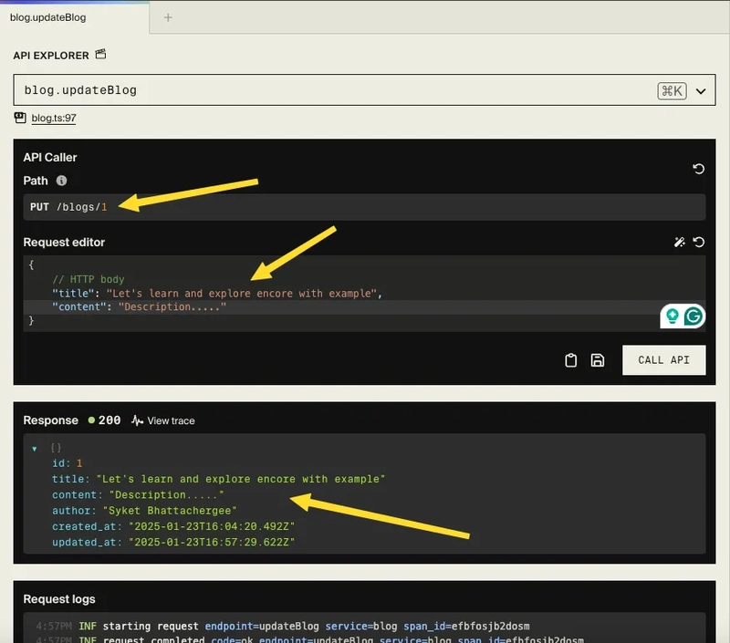
Task: Click the // HTTP body comment line
Action: [x=89, y=280]
